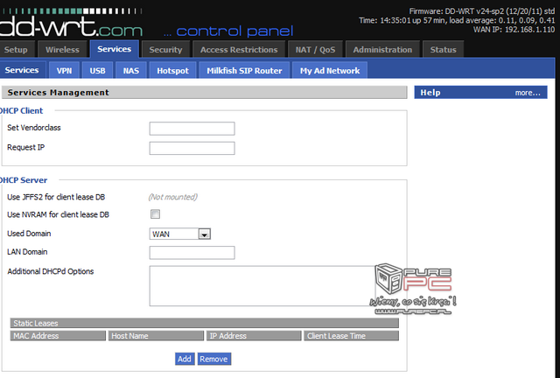Click the LAN Domain input field
This screenshot has height=378, width=560.
192,253
